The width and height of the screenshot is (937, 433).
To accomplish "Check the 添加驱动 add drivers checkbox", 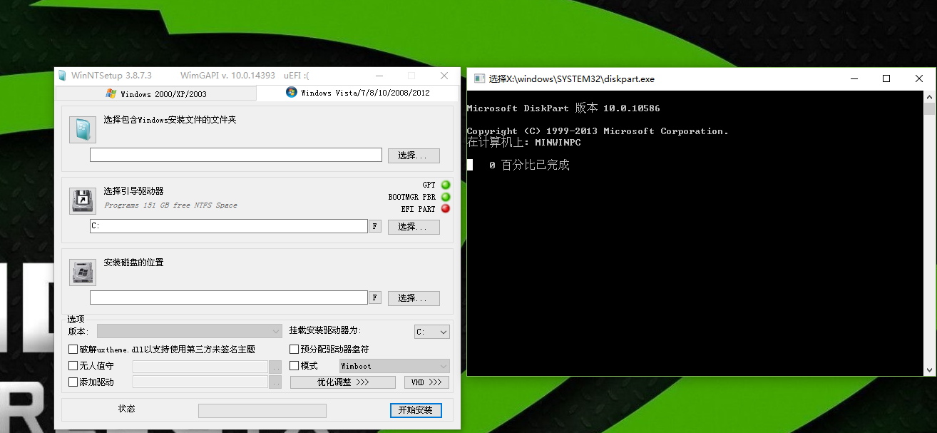I will click(73, 382).
